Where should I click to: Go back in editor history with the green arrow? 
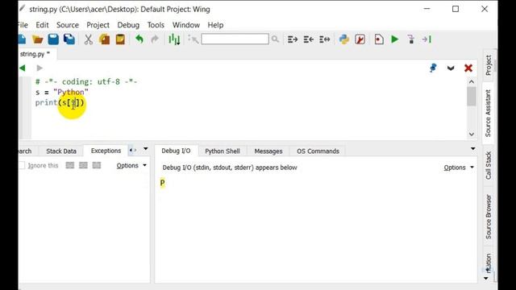click(x=23, y=68)
